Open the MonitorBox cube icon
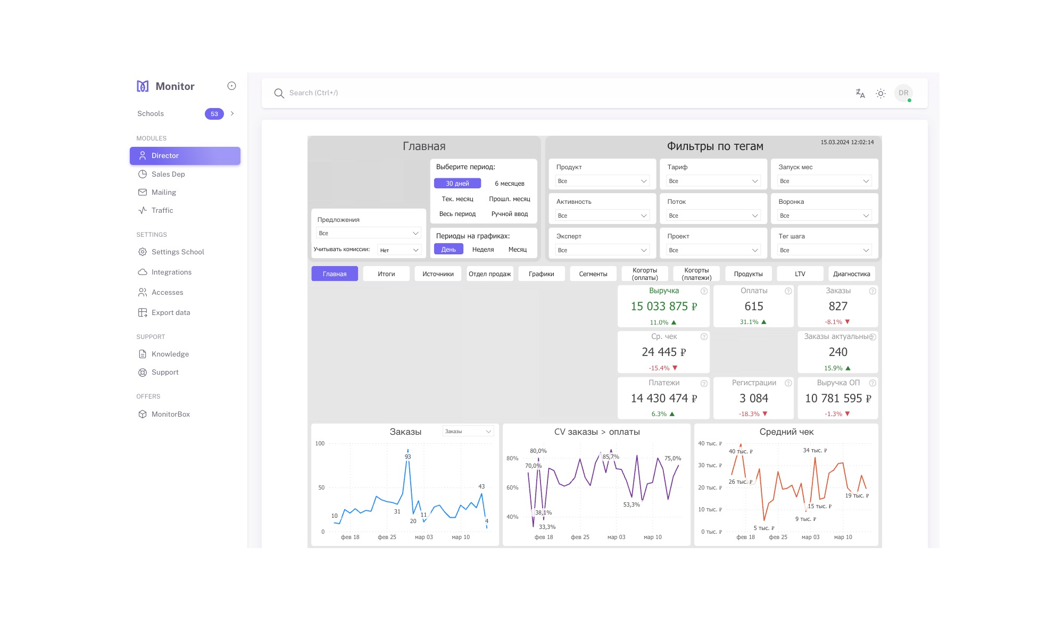Screen dimensions: 1064x621 tap(142, 413)
